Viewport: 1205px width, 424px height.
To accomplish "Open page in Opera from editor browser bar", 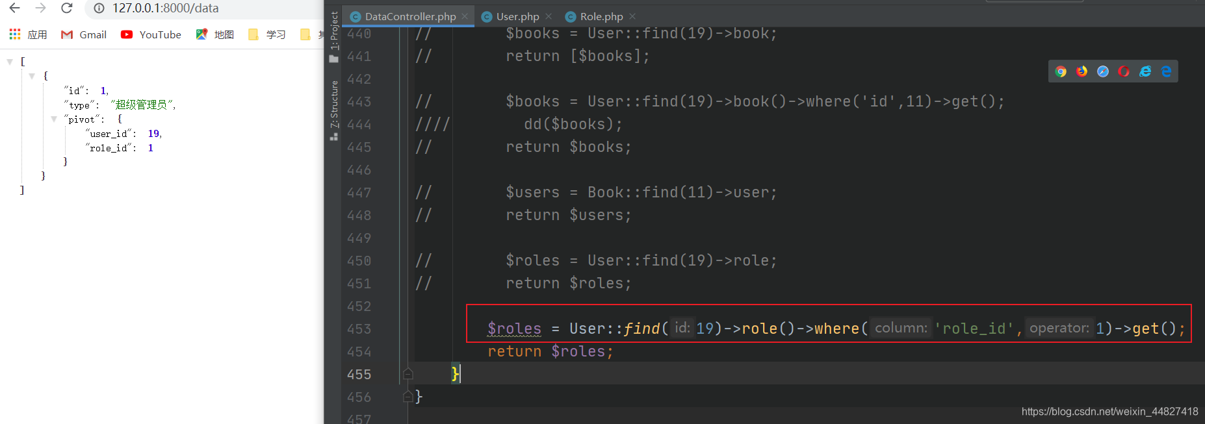I will (1124, 71).
